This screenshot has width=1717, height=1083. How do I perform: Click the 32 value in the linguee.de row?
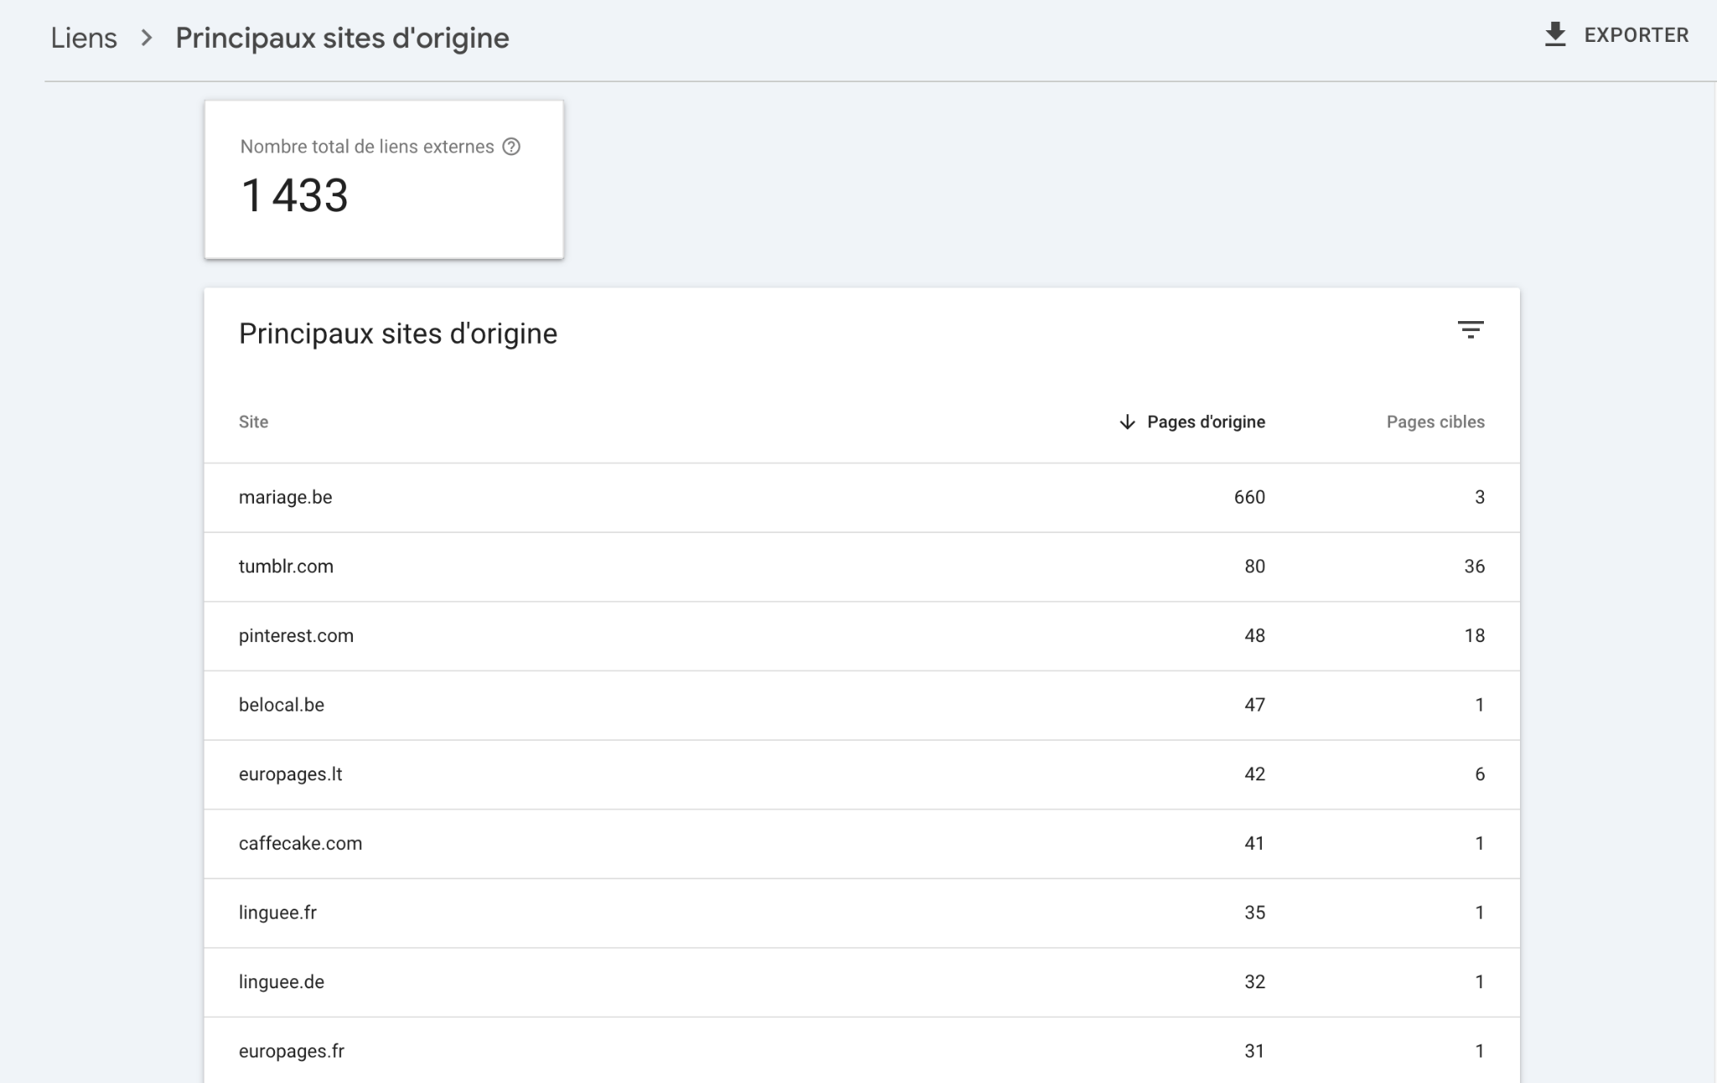[1254, 982]
